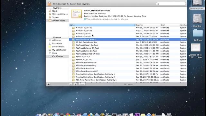Click the blue trusted-status icon under the expiry line
This screenshot has width=206, height=116.
click(85, 19)
